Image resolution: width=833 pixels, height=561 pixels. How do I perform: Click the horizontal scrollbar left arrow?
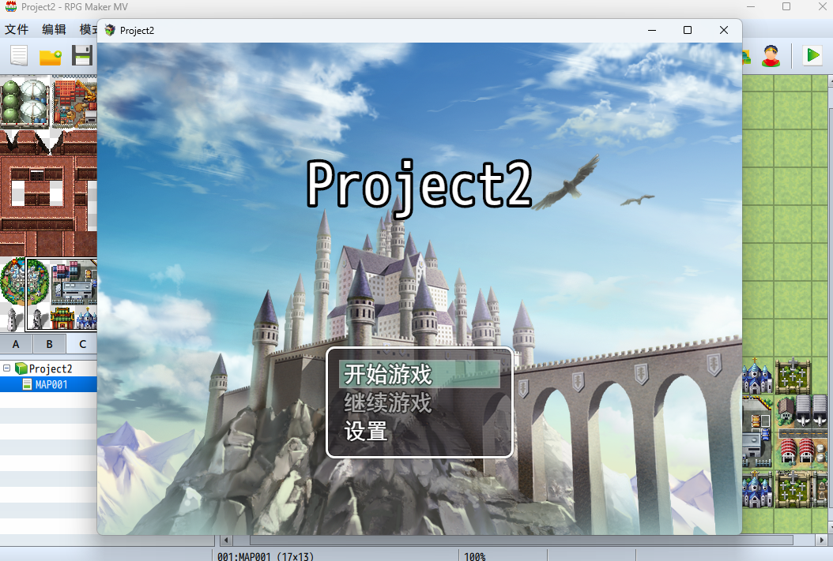click(x=226, y=540)
